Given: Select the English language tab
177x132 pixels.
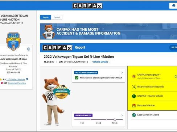Looking at the screenshot, I should (x=46, y=17).
